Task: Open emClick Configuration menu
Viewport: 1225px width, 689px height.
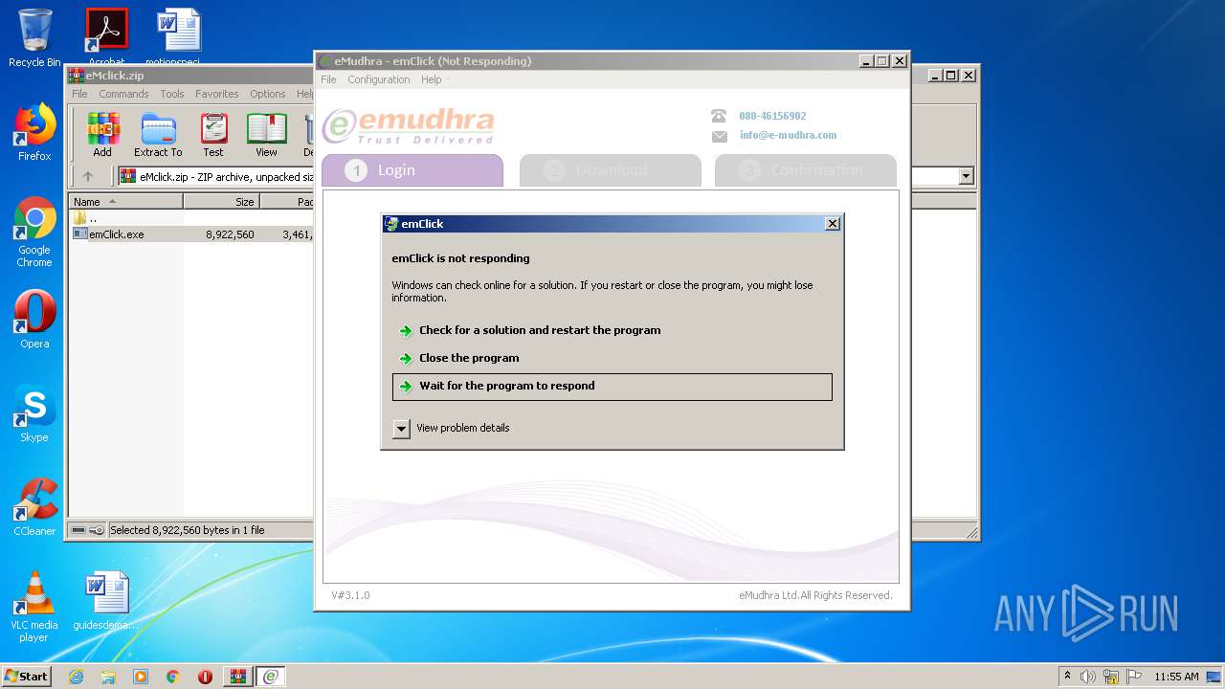Action: [x=379, y=79]
